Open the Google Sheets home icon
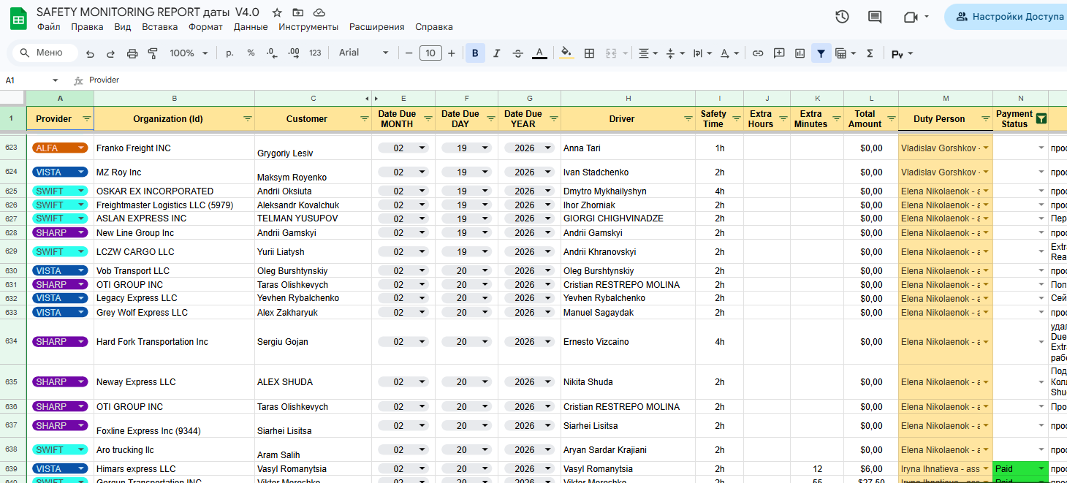1067x483 pixels. (x=18, y=18)
